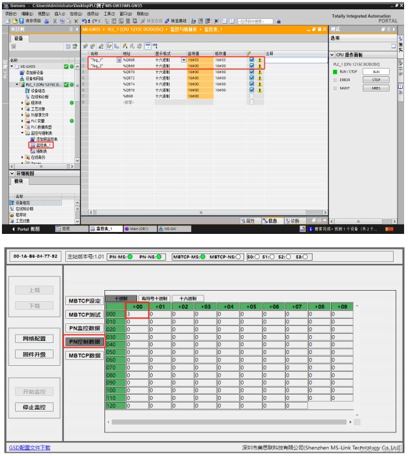The image size is (408, 456).
Task: Click data cell at row 000 column +00
Action: (137, 314)
